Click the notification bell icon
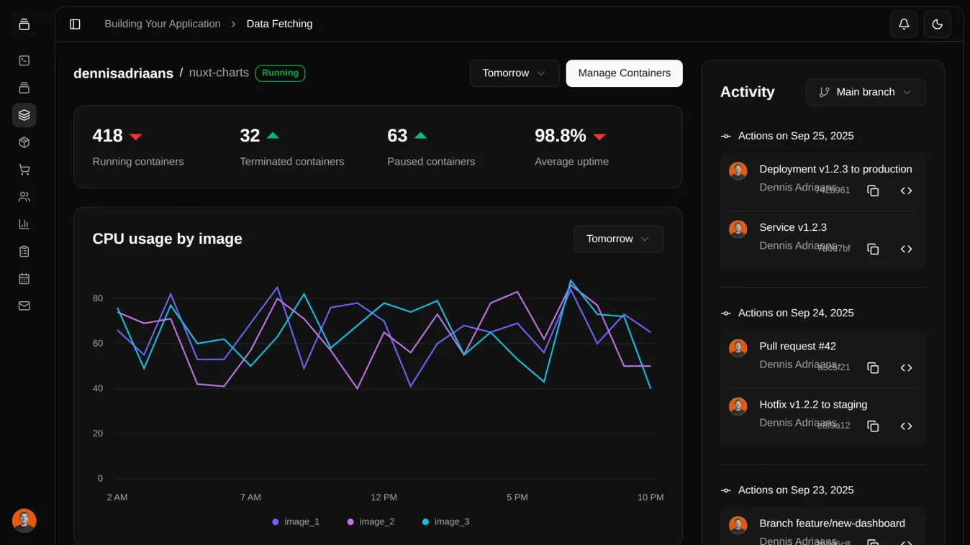 (x=904, y=24)
